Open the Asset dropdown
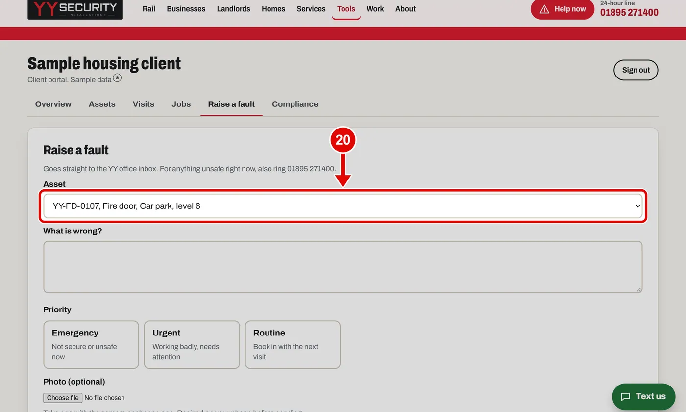The height and width of the screenshot is (412, 686). click(343, 206)
